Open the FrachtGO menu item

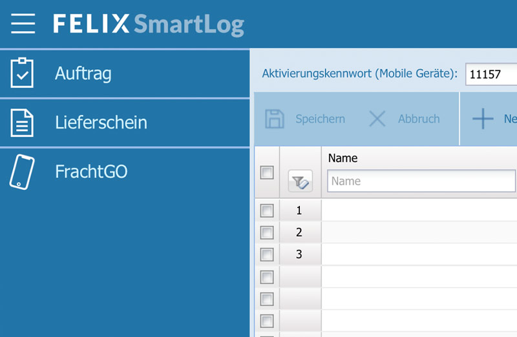pos(91,172)
